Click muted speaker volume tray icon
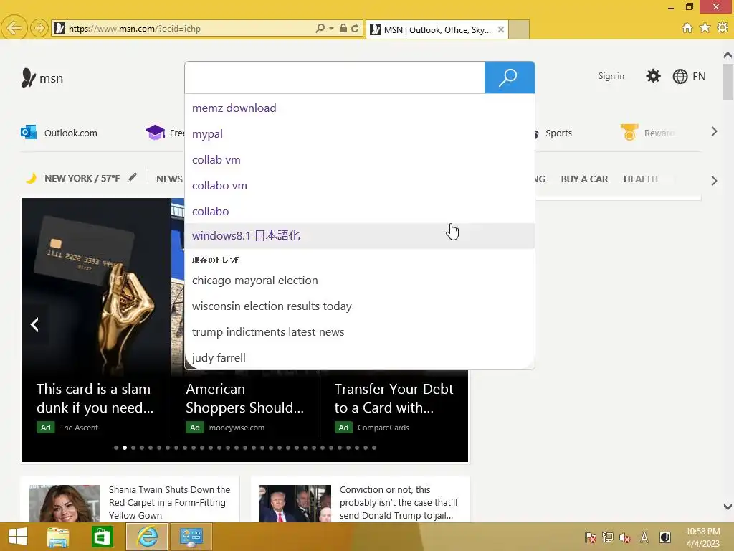Image resolution: width=734 pixels, height=551 pixels. pyautogui.click(x=625, y=537)
